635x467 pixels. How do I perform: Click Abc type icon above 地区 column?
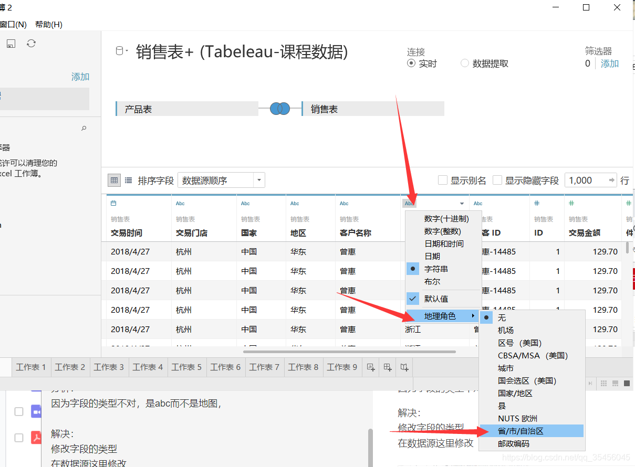295,203
